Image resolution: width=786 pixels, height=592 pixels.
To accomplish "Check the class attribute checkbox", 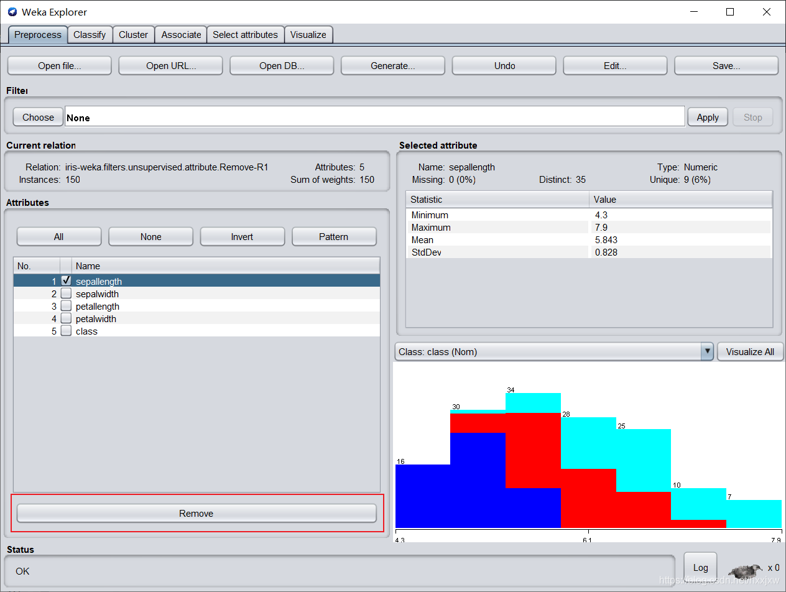I will pyautogui.click(x=66, y=331).
